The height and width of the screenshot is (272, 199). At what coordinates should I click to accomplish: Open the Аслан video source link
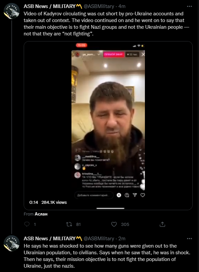41,214
